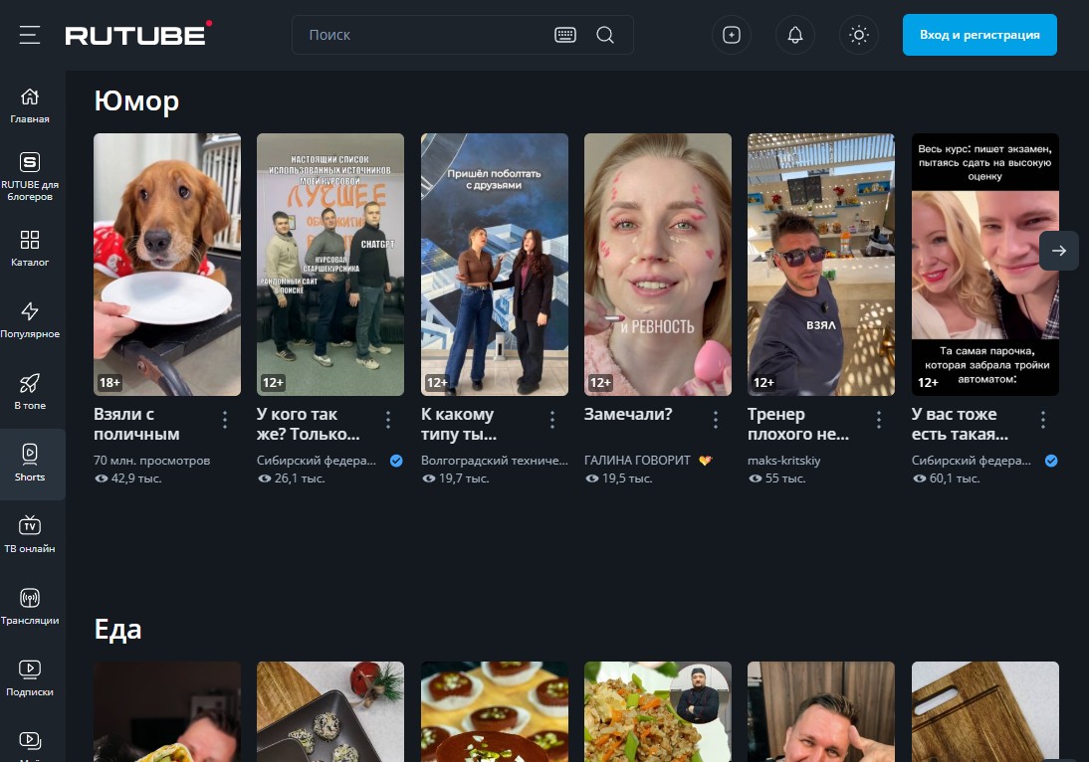Click the virtual keyboard icon in search
Screen dimensions: 1089x762
[565, 35]
